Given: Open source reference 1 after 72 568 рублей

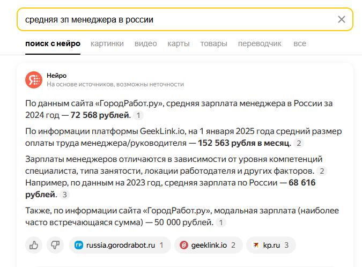Looking at the screenshot, I should [x=138, y=115].
